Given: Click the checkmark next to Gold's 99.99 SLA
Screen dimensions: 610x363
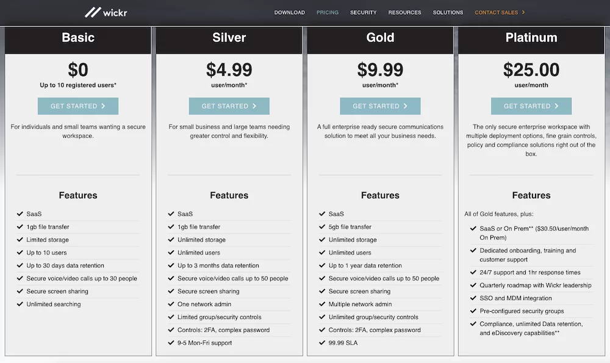Looking at the screenshot, I should coord(322,343).
